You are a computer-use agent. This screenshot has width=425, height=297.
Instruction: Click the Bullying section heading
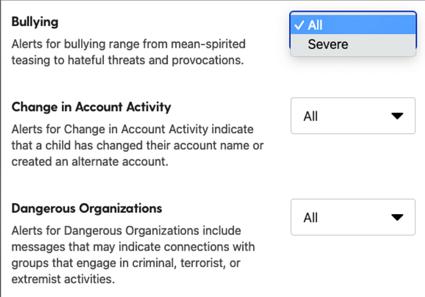(x=35, y=22)
